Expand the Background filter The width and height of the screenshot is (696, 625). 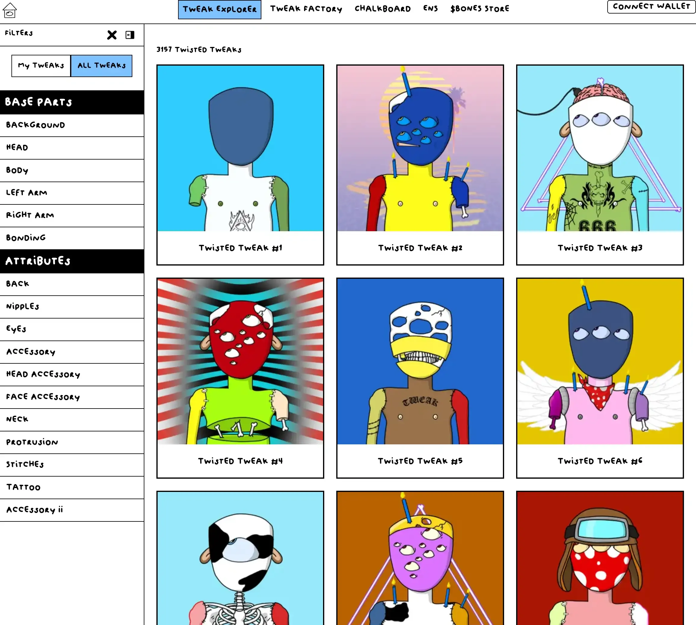click(72, 125)
